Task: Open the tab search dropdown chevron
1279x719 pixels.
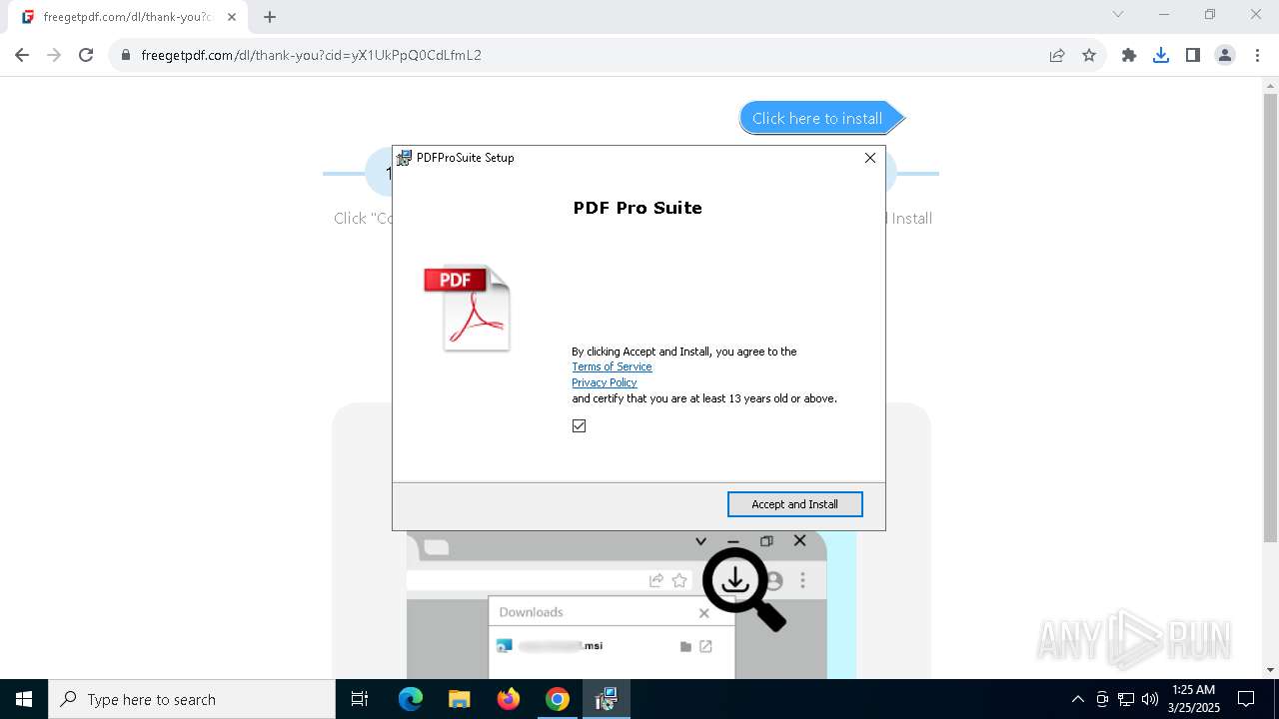Action: click(1118, 14)
